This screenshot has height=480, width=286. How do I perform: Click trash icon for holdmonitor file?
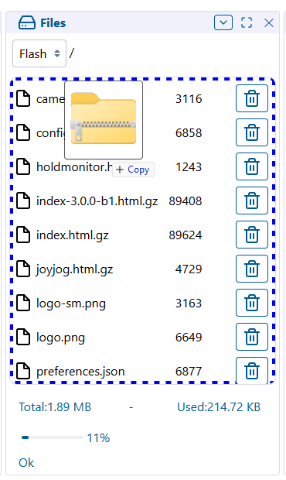click(x=252, y=166)
